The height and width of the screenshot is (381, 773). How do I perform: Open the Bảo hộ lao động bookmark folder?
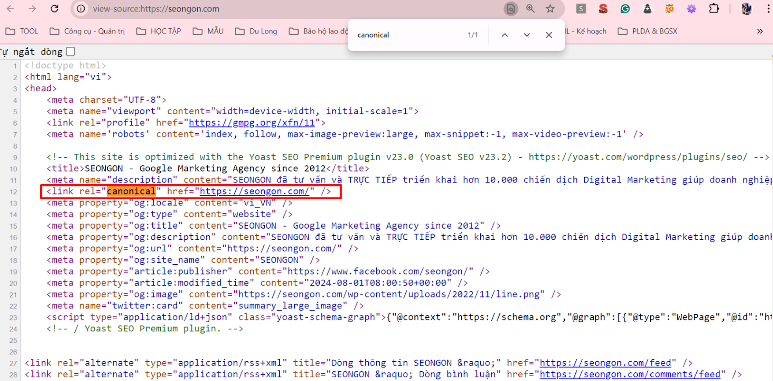(318, 31)
